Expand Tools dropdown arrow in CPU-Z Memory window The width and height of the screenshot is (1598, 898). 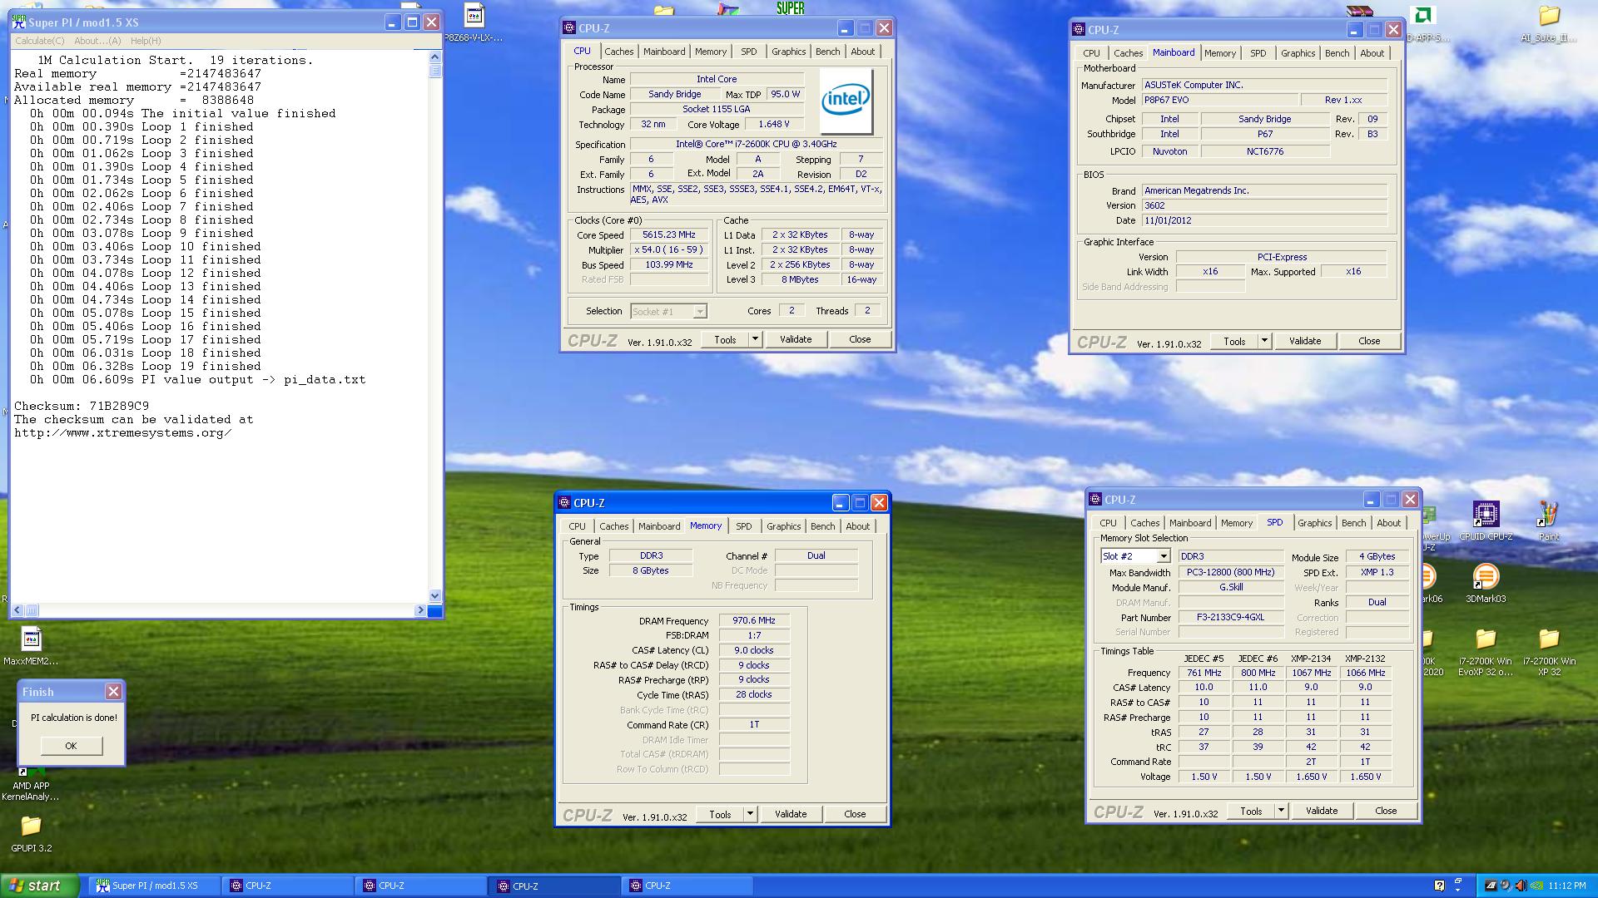[750, 814]
